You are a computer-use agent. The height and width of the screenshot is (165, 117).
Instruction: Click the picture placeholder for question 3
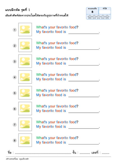[25, 61]
